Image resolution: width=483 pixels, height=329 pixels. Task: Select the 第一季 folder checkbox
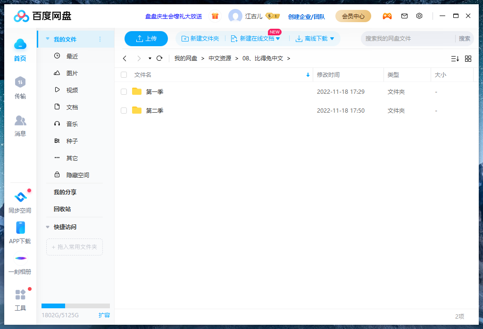(124, 91)
